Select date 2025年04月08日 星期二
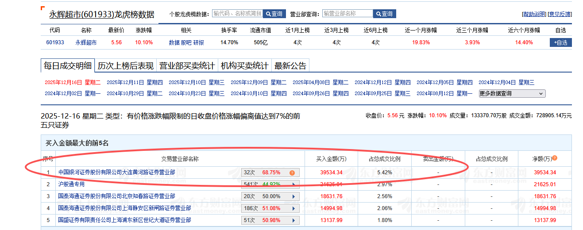 pos(320,82)
